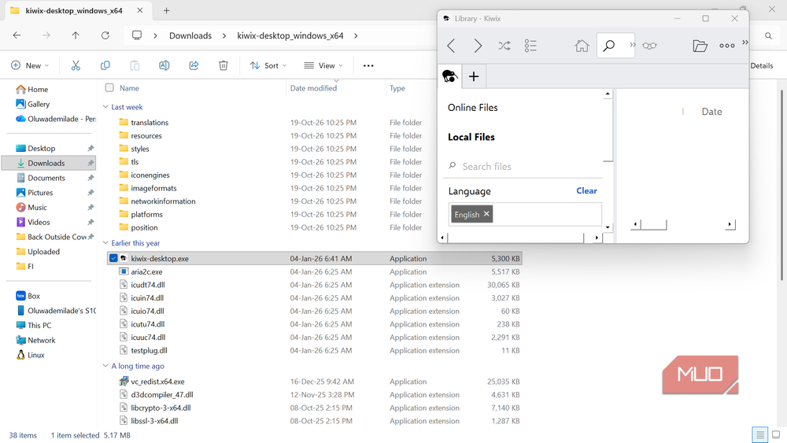Show Local Files in Kiwix
787x443 pixels.
[471, 137]
